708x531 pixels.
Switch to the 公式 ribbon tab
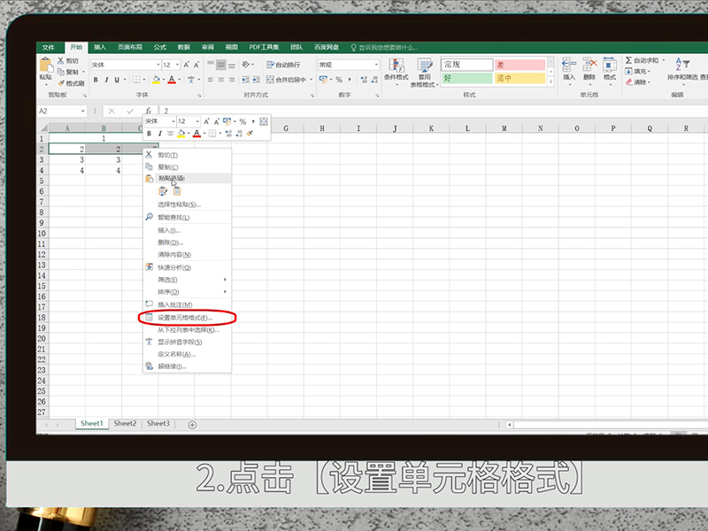click(160, 47)
